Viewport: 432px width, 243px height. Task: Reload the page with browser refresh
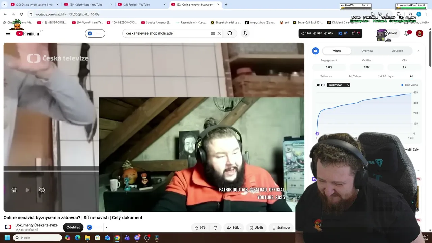[21, 14]
